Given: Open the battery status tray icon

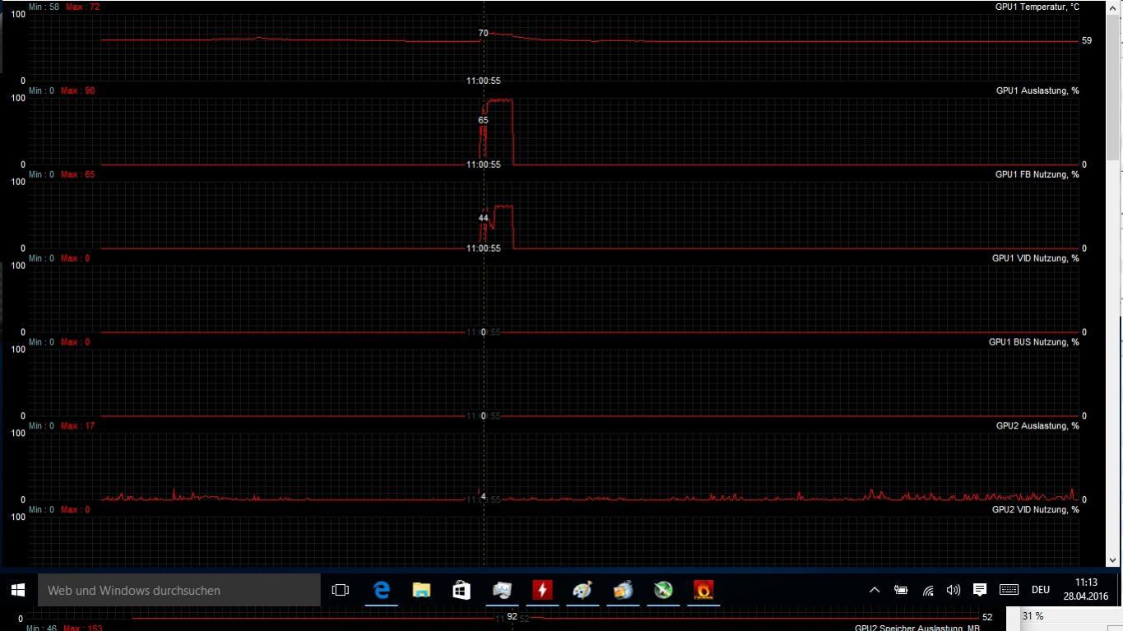Looking at the screenshot, I should click(x=901, y=590).
